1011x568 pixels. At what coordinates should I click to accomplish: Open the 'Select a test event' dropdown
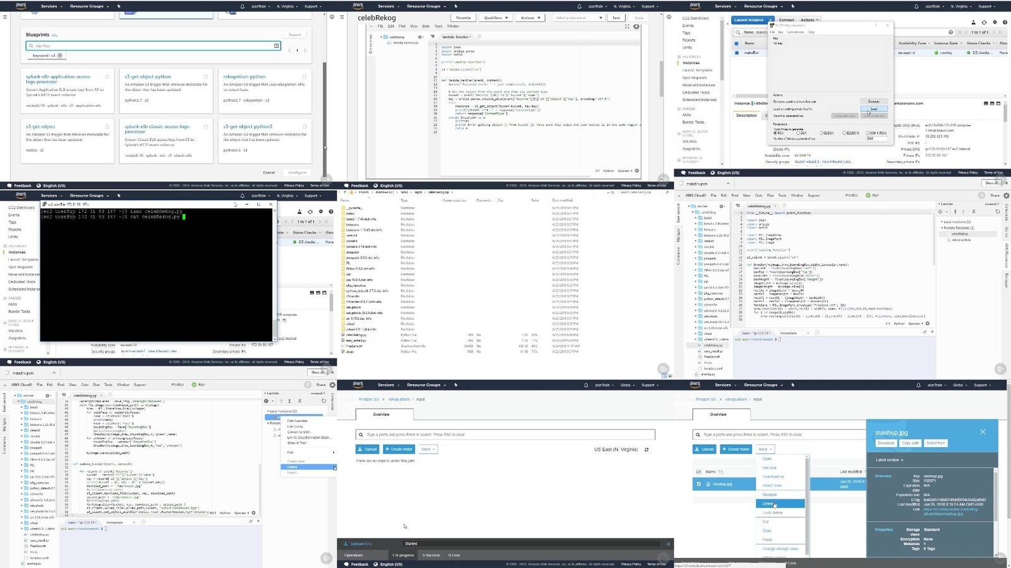578,18
